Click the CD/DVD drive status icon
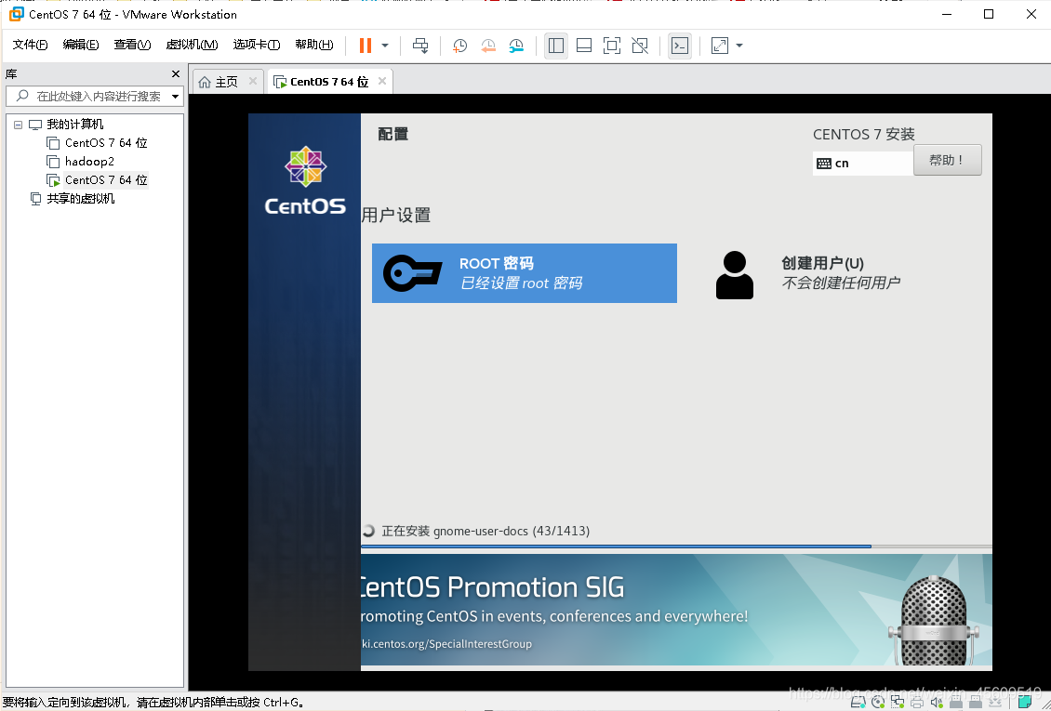Screen dimensions: 1051x711 click(878, 703)
